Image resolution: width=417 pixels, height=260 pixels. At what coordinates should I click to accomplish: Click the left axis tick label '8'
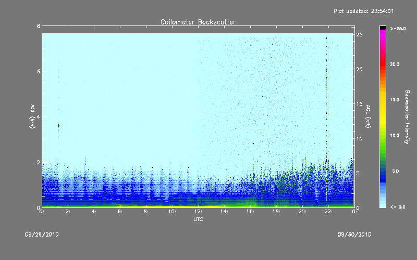[x=39, y=26]
